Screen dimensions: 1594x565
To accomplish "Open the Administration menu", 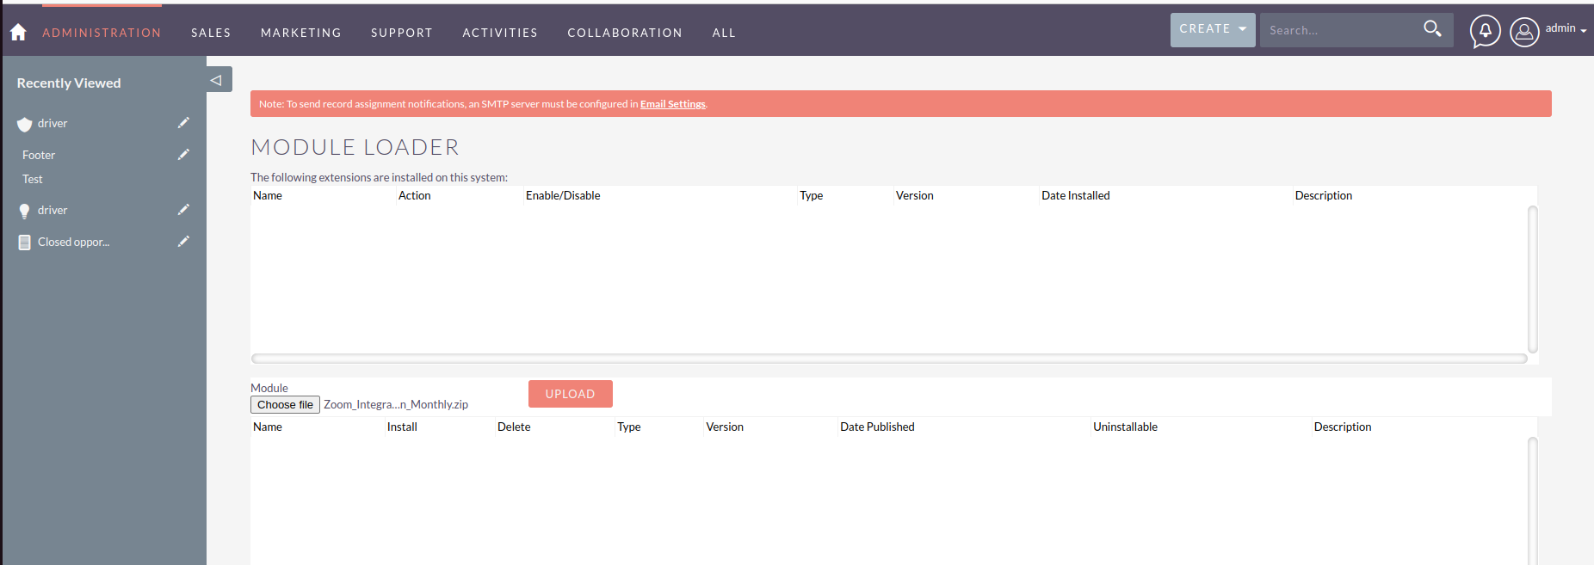I will pyautogui.click(x=102, y=33).
